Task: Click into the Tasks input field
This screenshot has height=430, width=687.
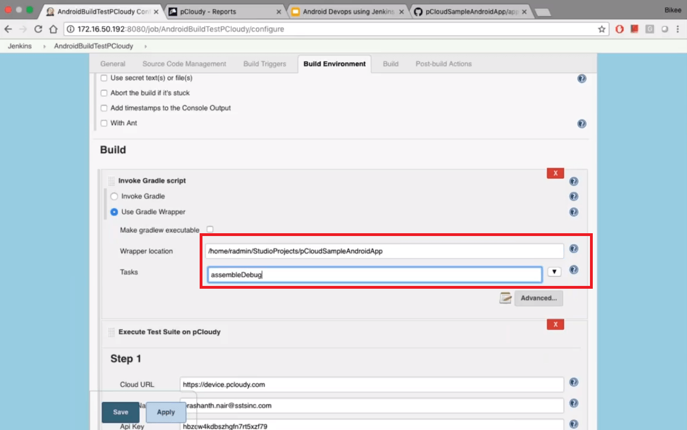Action: (375, 275)
